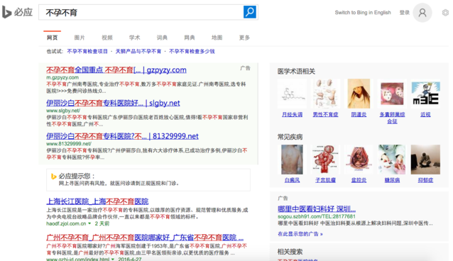Open the 盆腔炎 text link
Image resolution: width=453 pixels, height=261 pixels.
pos(359,180)
